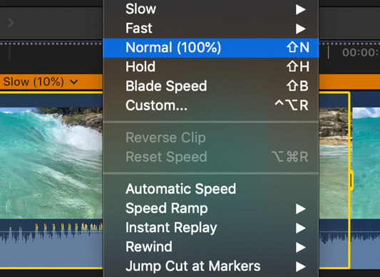Open the Slow (10%) retime dropdown
380x277 pixels.
click(x=41, y=82)
